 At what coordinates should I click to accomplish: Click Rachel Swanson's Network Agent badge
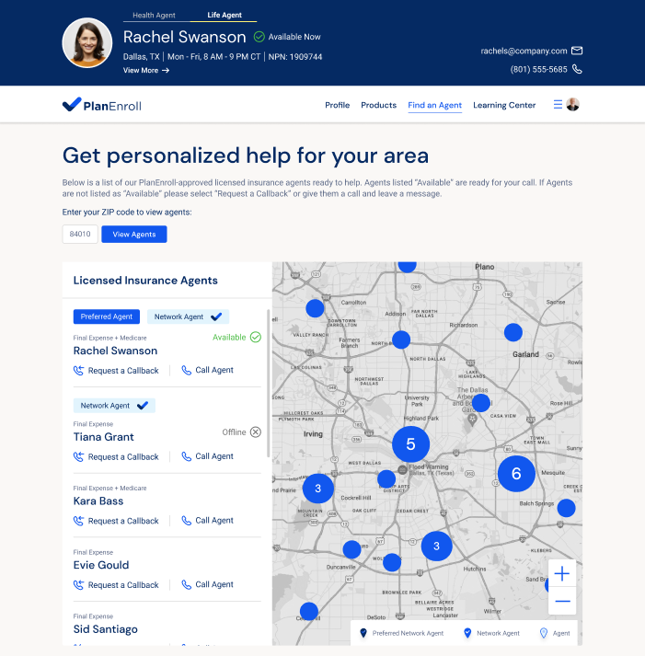pyautogui.click(x=188, y=316)
